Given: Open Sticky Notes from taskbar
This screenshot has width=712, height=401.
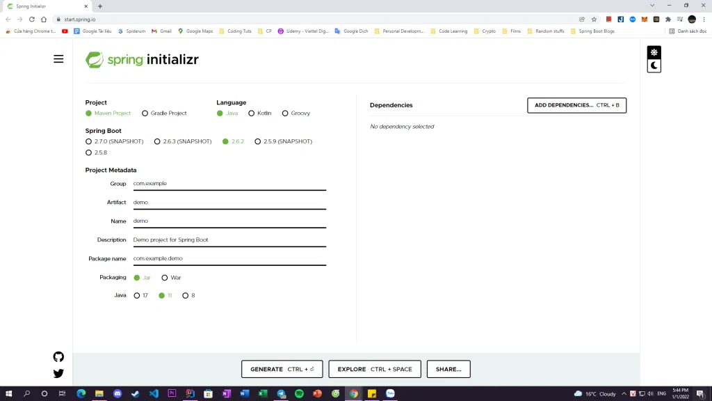Looking at the screenshot, I should pos(372,393).
